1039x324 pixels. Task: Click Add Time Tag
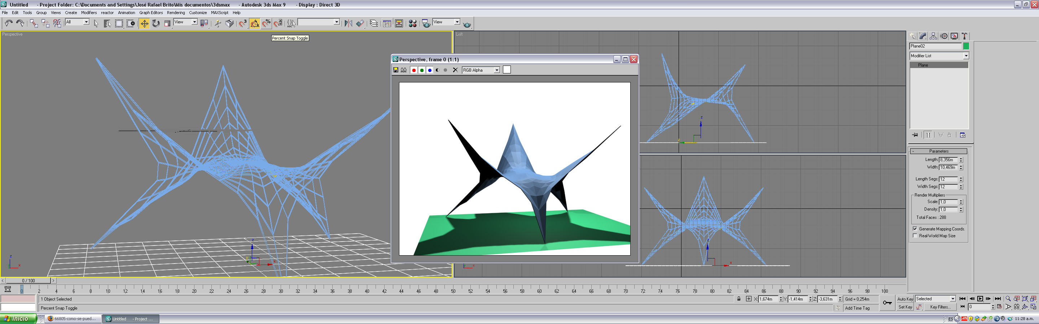857,308
